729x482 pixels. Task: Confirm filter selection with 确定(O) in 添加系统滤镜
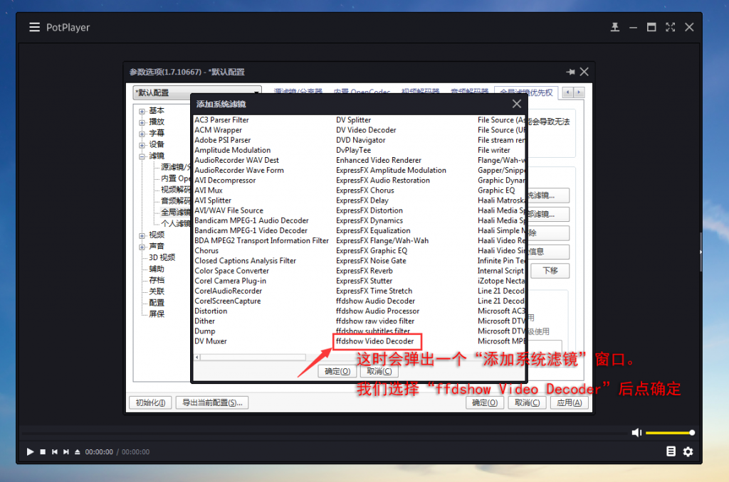[x=337, y=372]
